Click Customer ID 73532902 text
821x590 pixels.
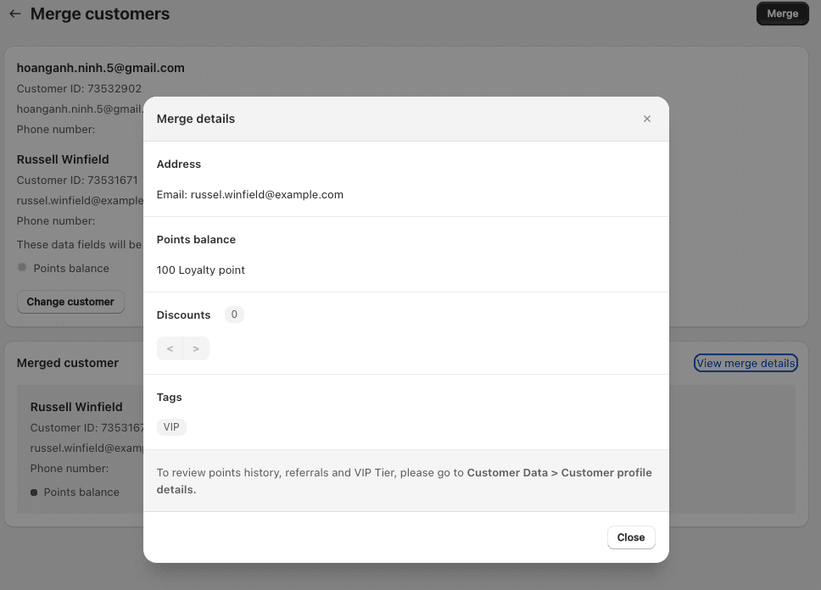point(79,88)
